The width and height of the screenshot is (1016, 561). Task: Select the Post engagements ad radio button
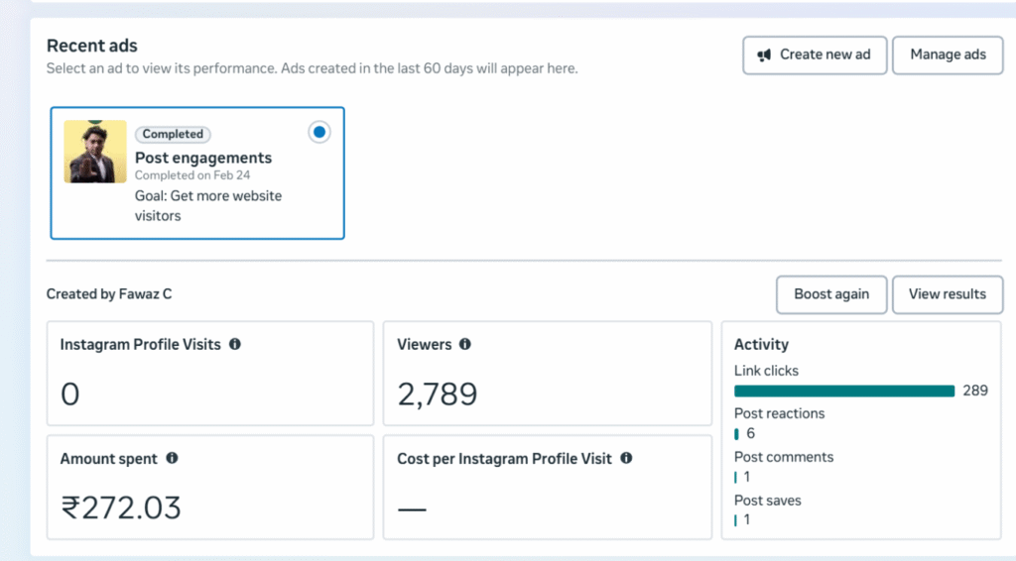(x=318, y=132)
